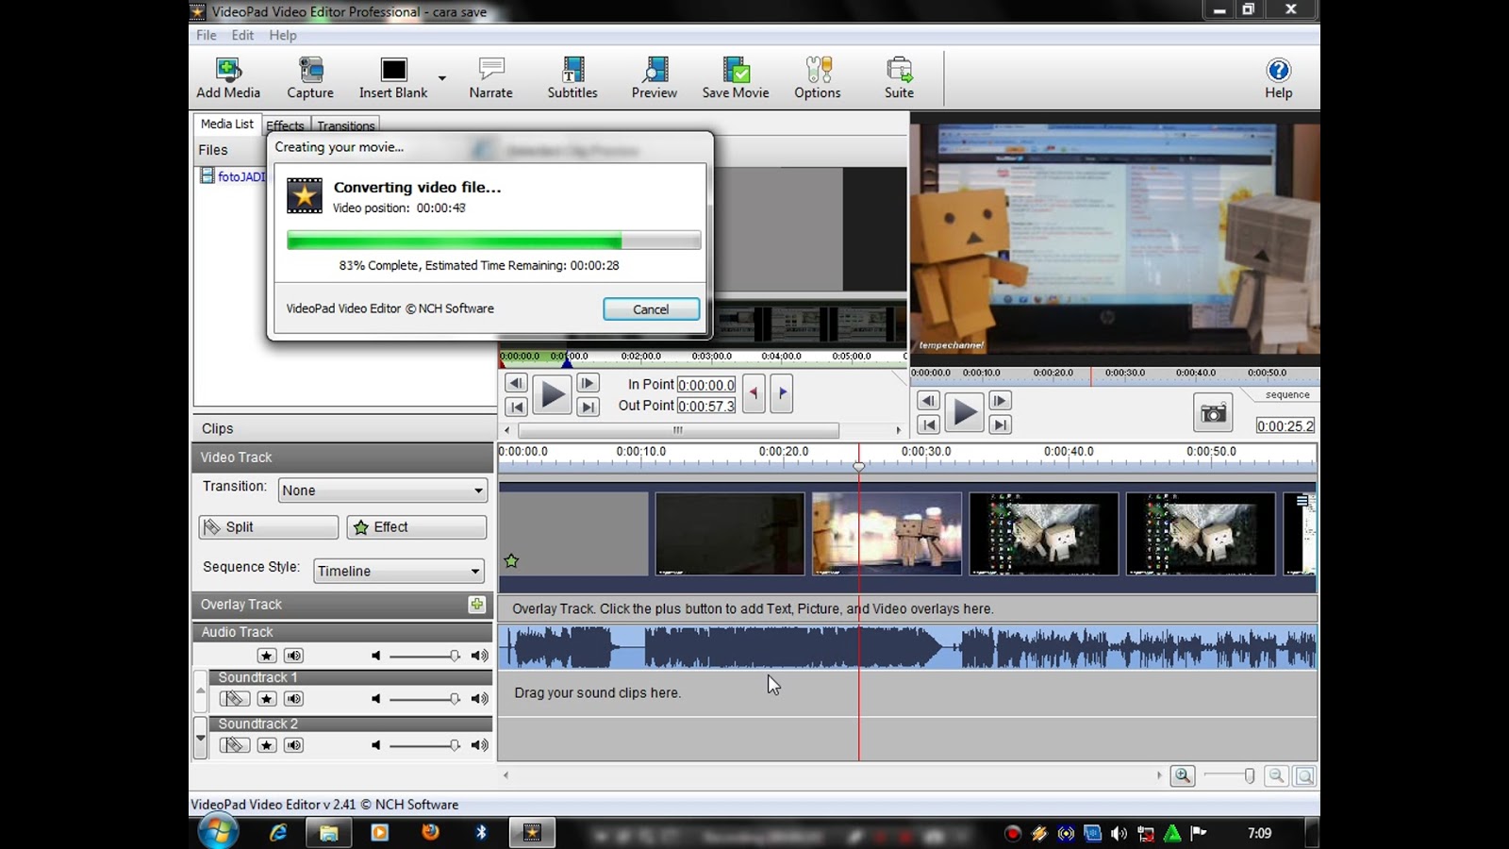
Task: Move soundtracks list up with up arrow
Action: (x=200, y=692)
